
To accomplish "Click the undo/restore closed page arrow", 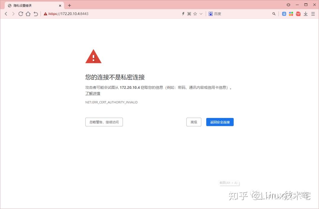I will [36, 14].
